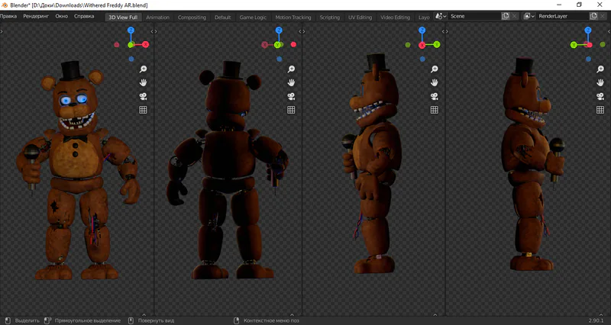Select the 3D View Full workspace tab
The height and width of the screenshot is (325, 611).
point(123,17)
